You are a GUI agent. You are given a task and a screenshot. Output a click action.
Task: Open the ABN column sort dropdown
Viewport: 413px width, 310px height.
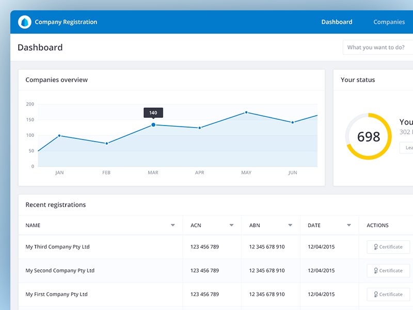point(290,225)
